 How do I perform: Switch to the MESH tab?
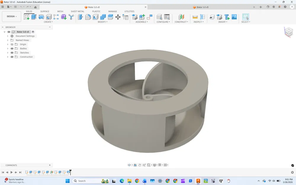[x=60, y=11]
